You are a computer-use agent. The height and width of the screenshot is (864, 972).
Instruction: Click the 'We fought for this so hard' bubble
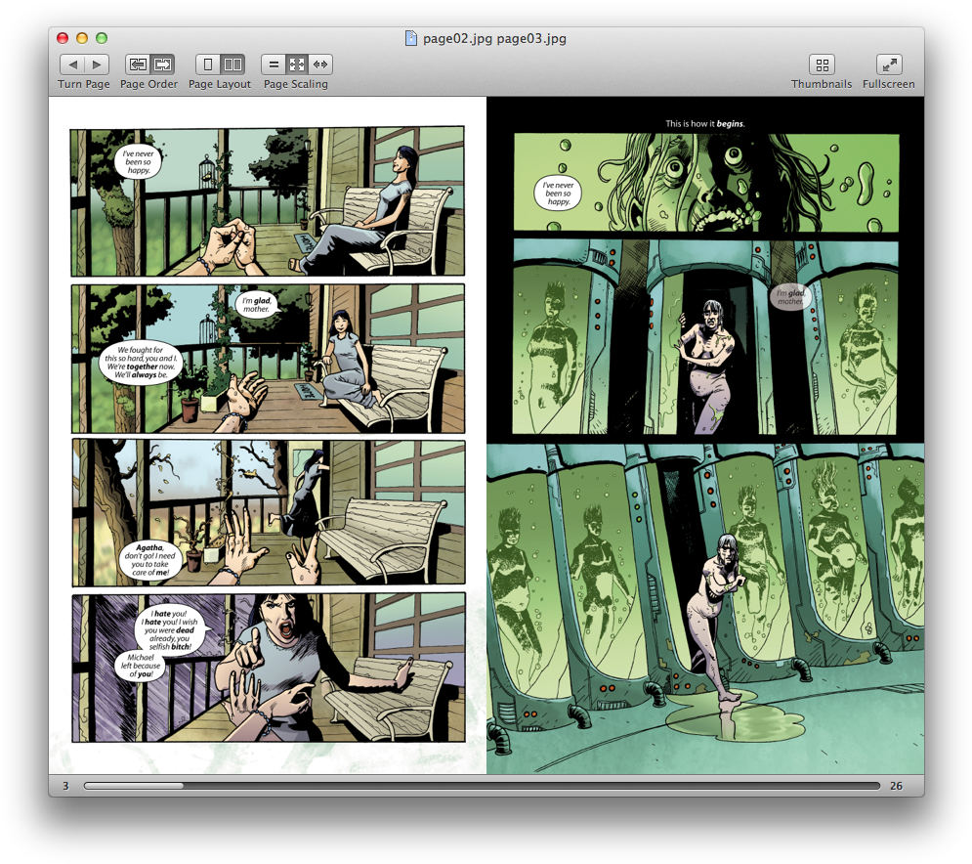click(x=141, y=363)
